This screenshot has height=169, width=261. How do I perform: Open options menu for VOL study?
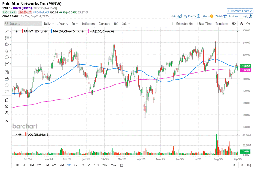click(x=23, y=134)
